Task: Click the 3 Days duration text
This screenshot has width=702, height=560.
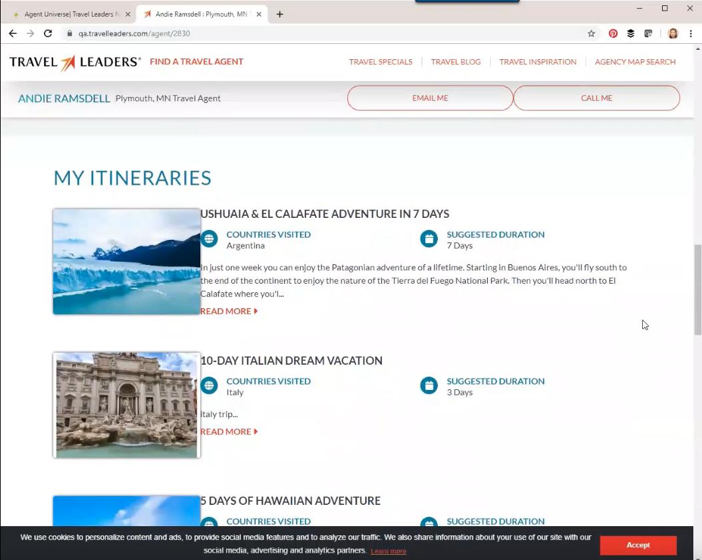Action: point(460,392)
